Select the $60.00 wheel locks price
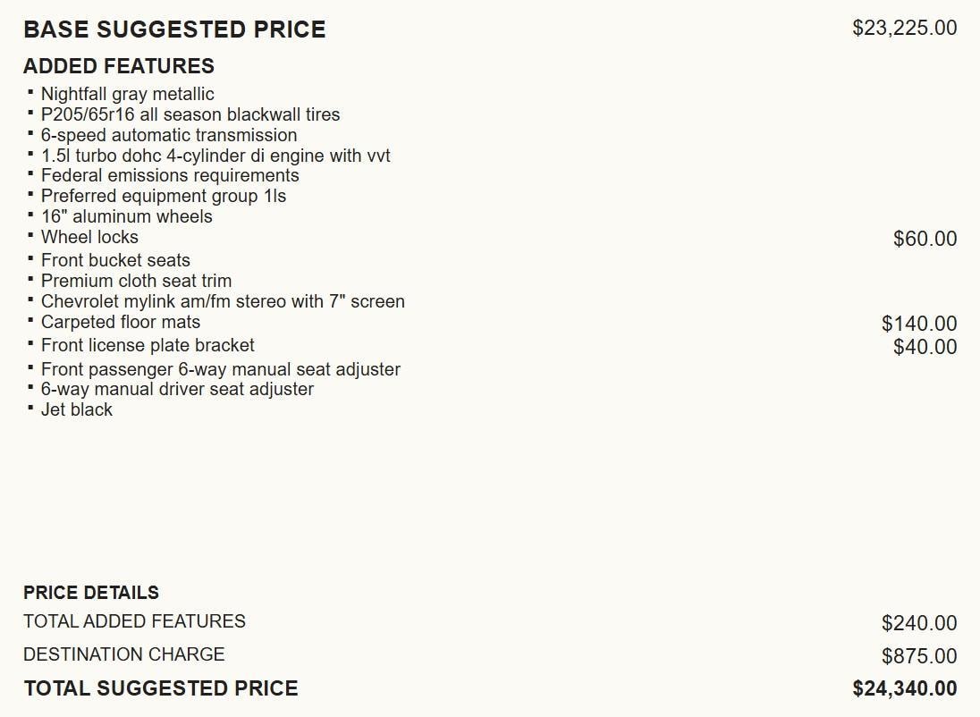Viewport: 980px width, 717px height. point(925,239)
